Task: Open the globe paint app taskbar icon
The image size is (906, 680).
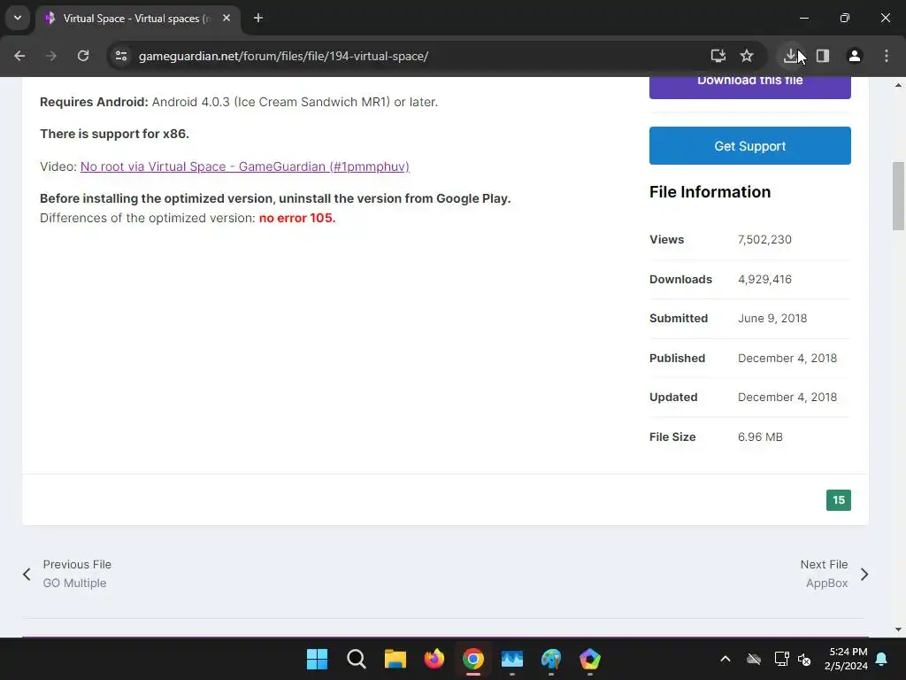Action: (x=551, y=659)
